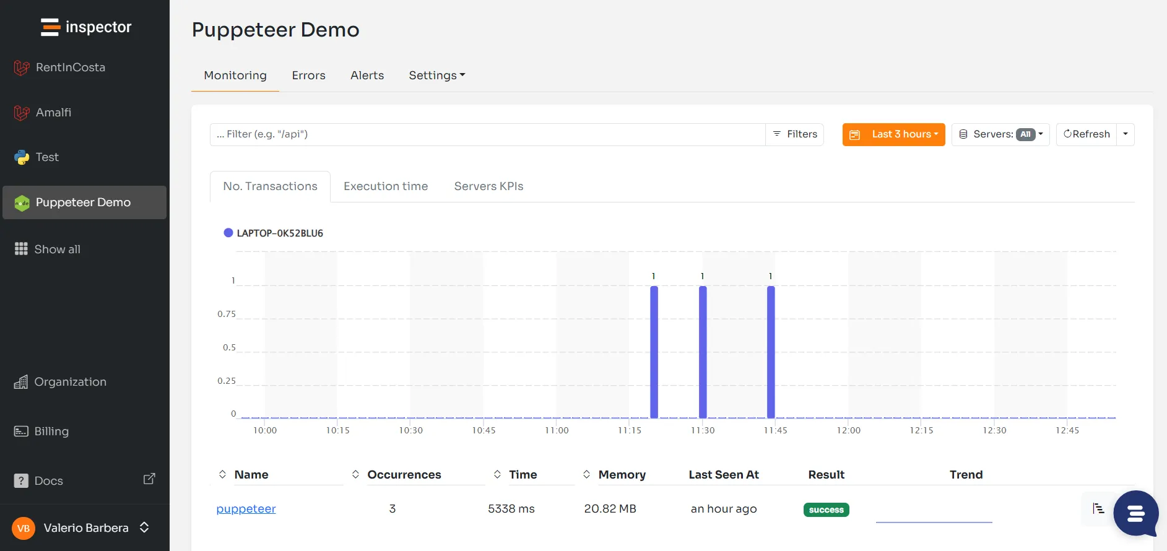
Task: Expand the Settings dropdown menu
Action: 436,76
